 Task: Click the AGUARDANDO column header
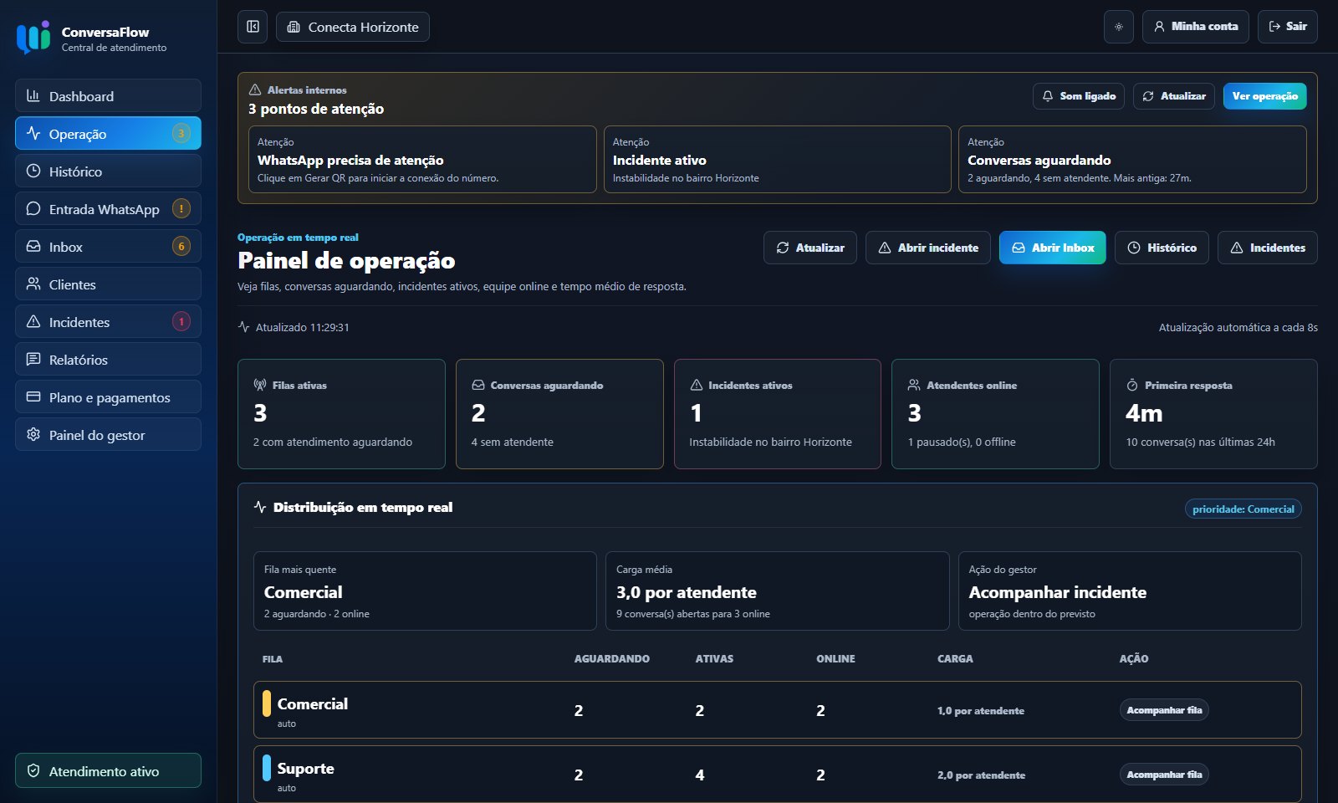pyautogui.click(x=611, y=659)
